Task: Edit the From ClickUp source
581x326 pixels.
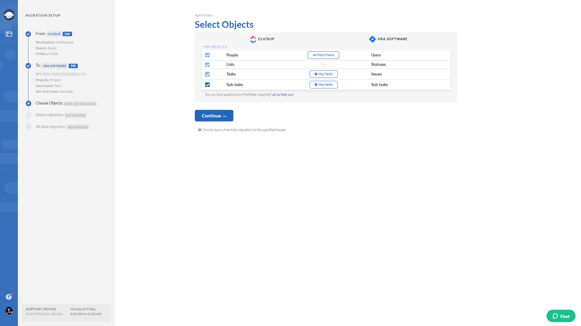Action: [67, 34]
